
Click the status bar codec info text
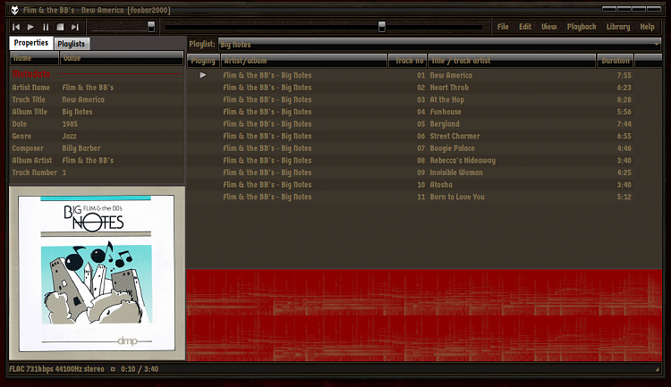coord(56,369)
